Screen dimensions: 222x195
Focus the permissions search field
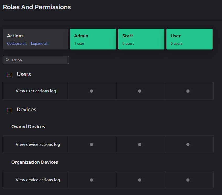[x=36, y=60]
